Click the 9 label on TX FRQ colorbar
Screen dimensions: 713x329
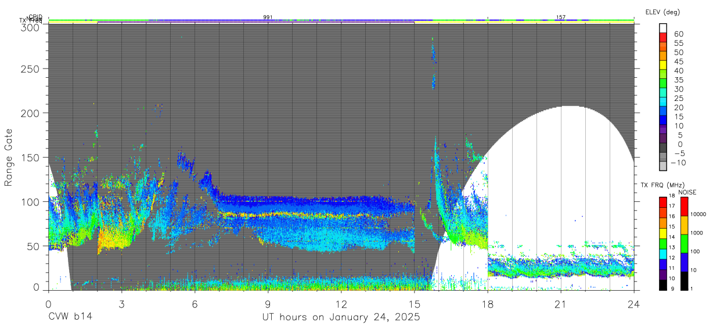tap(674, 288)
